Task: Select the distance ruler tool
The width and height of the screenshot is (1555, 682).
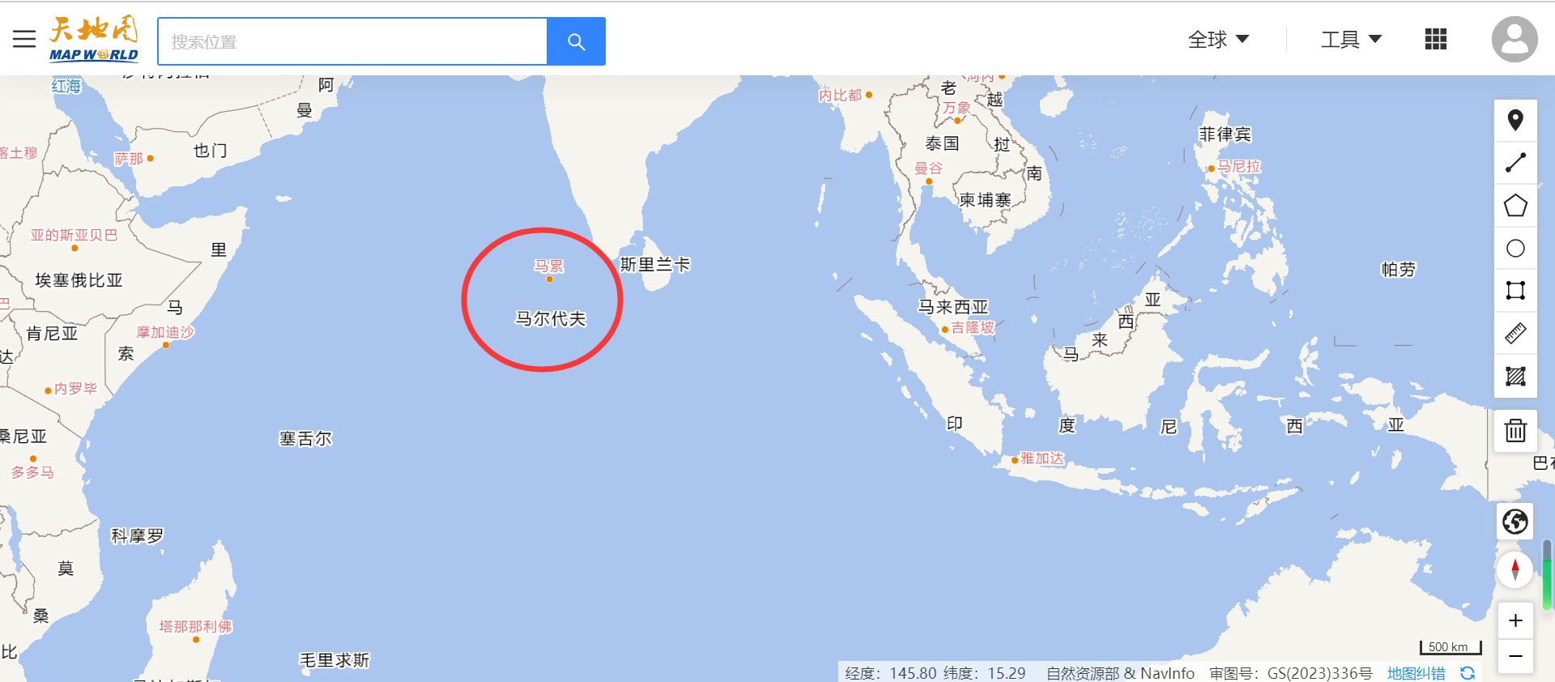Action: pos(1515,333)
